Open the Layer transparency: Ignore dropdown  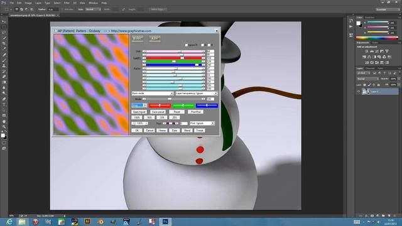pos(197,94)
